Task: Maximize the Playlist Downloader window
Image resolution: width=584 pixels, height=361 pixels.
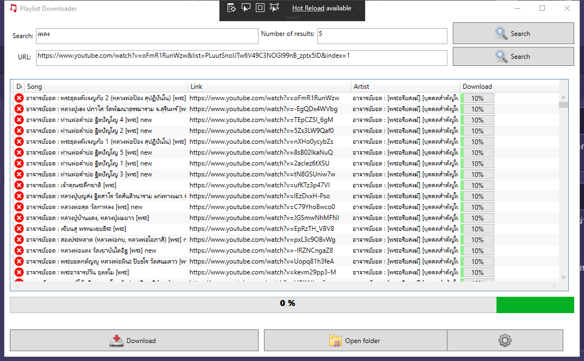Action: click(542, 8)
